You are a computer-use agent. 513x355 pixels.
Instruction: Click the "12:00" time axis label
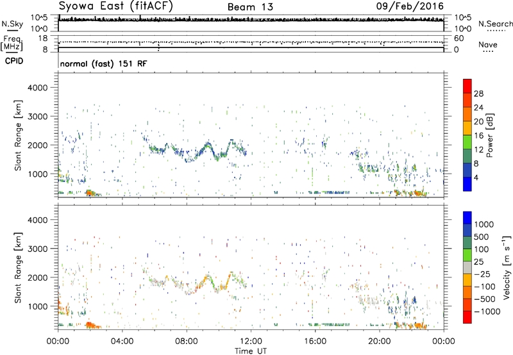(251, 342)
